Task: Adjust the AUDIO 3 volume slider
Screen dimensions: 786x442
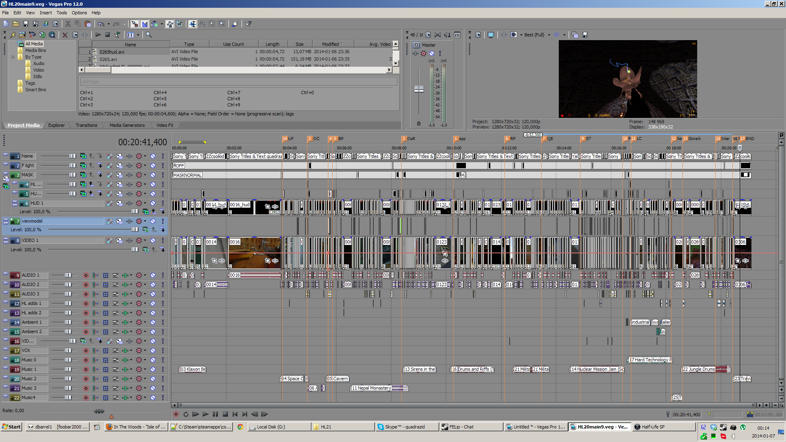Action: [x=68, y=294]
